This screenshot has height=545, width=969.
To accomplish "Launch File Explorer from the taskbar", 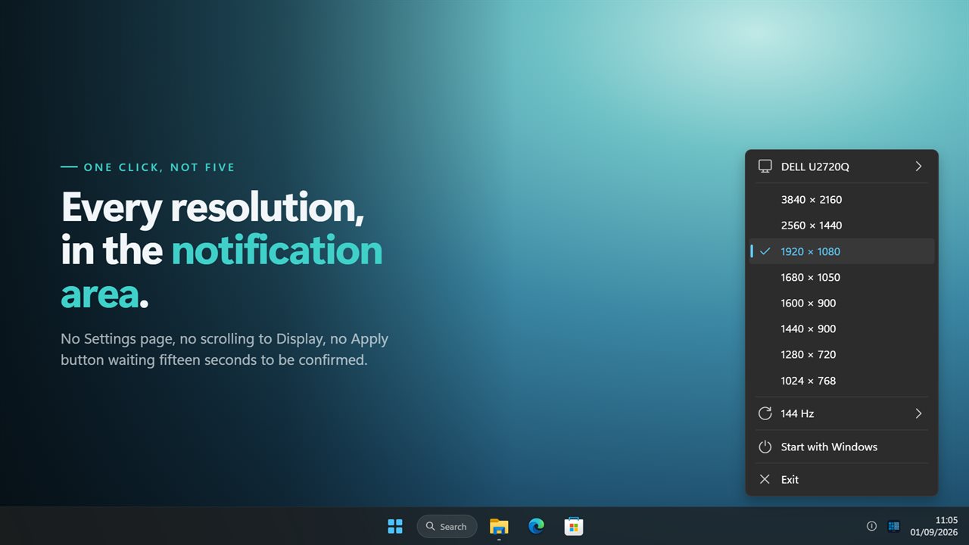I will point(499,526).
